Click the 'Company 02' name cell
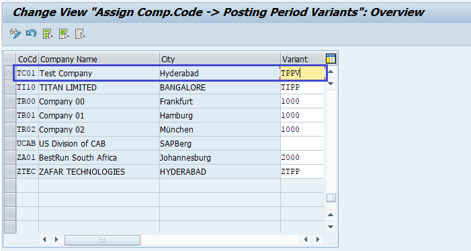The height and width of the screenshot is (251, 471). click(x=99, y=130)
